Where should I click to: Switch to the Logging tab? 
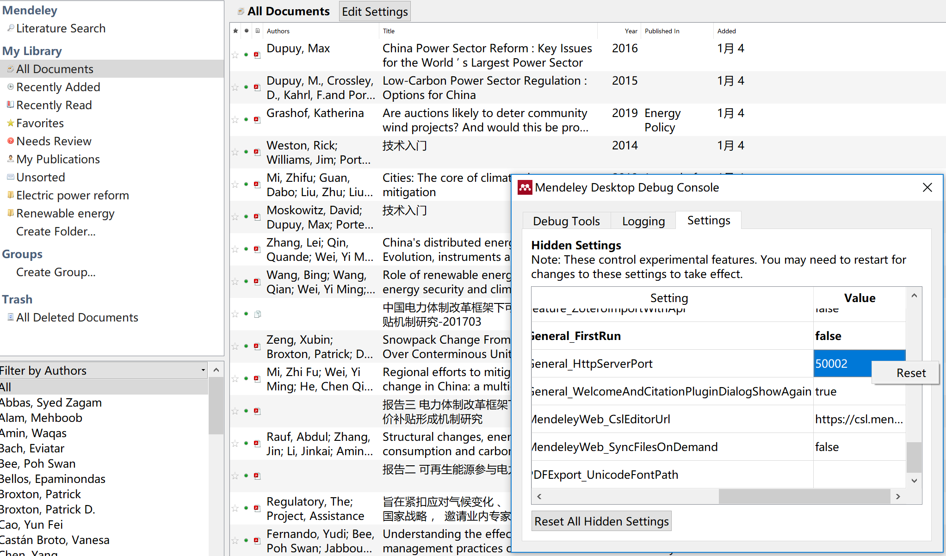[643, 221]
